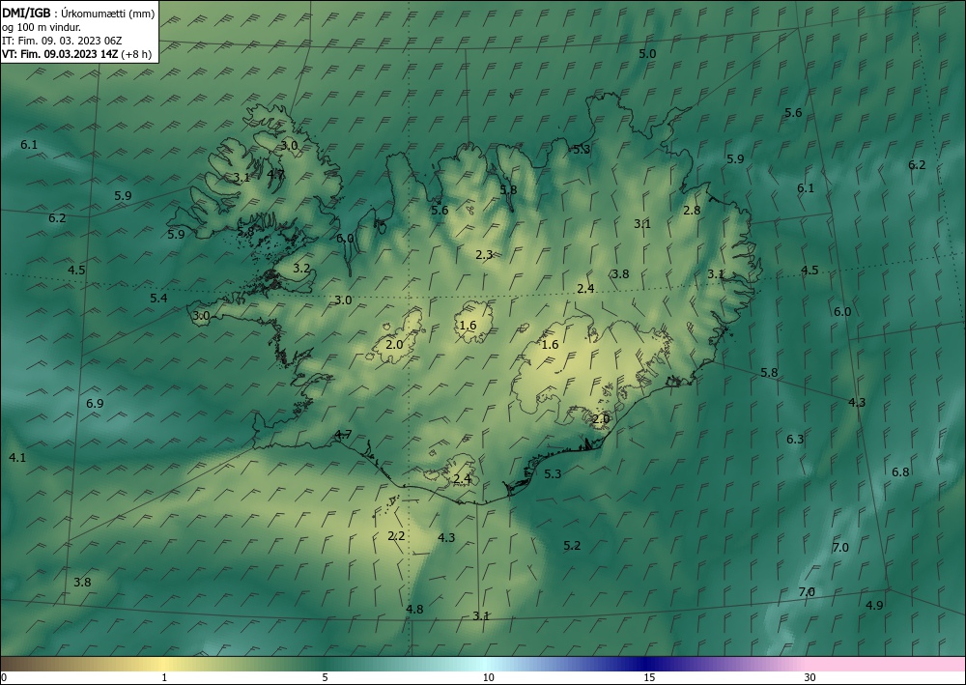
Task: Select the "IT: Fim. 09. 03. 2023 06Z" line
Action: (x=62, y=41)
